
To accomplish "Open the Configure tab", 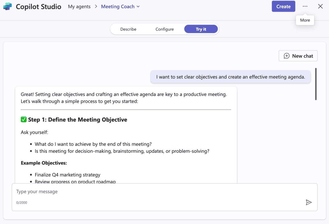I will 164,29.
